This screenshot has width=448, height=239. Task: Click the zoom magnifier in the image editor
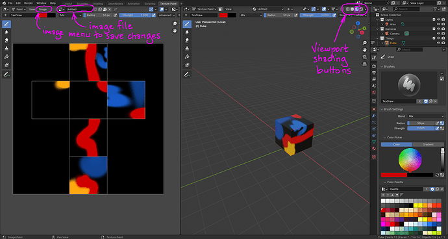pos(175,23)
